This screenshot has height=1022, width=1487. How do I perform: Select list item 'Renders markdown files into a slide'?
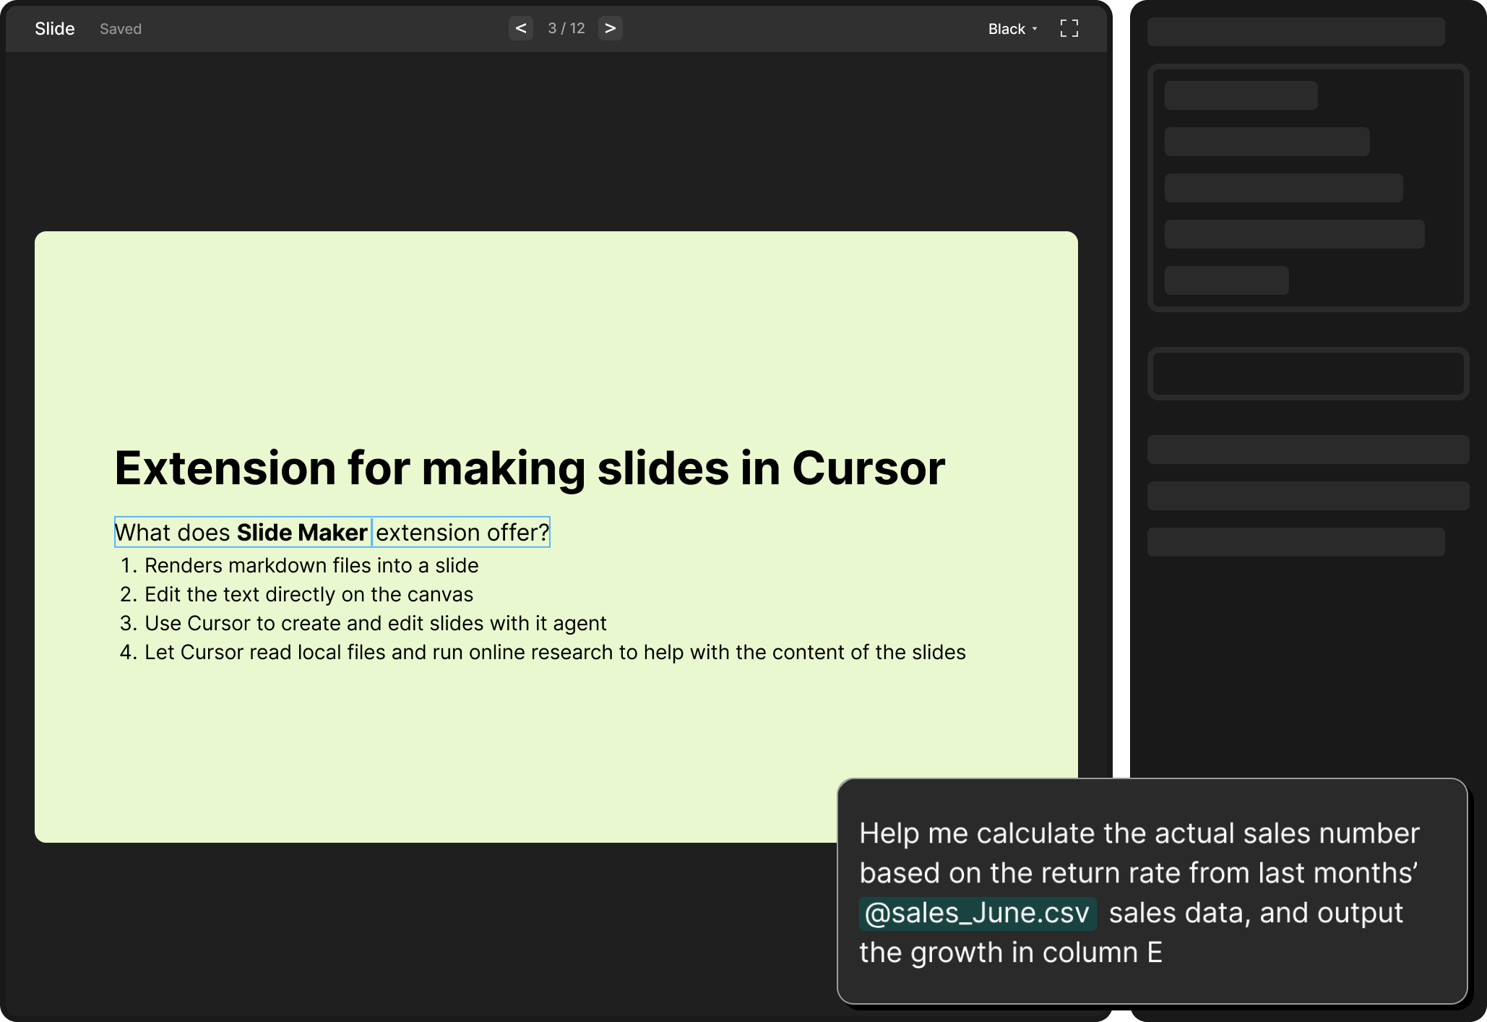(x=311, y=565)
